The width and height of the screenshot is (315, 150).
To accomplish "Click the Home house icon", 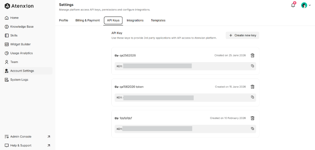I will [7, 18].
